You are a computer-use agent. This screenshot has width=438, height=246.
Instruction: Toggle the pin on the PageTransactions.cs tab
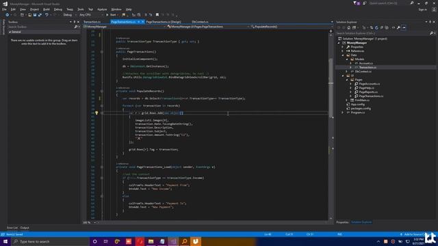click(x=138, y=22)
